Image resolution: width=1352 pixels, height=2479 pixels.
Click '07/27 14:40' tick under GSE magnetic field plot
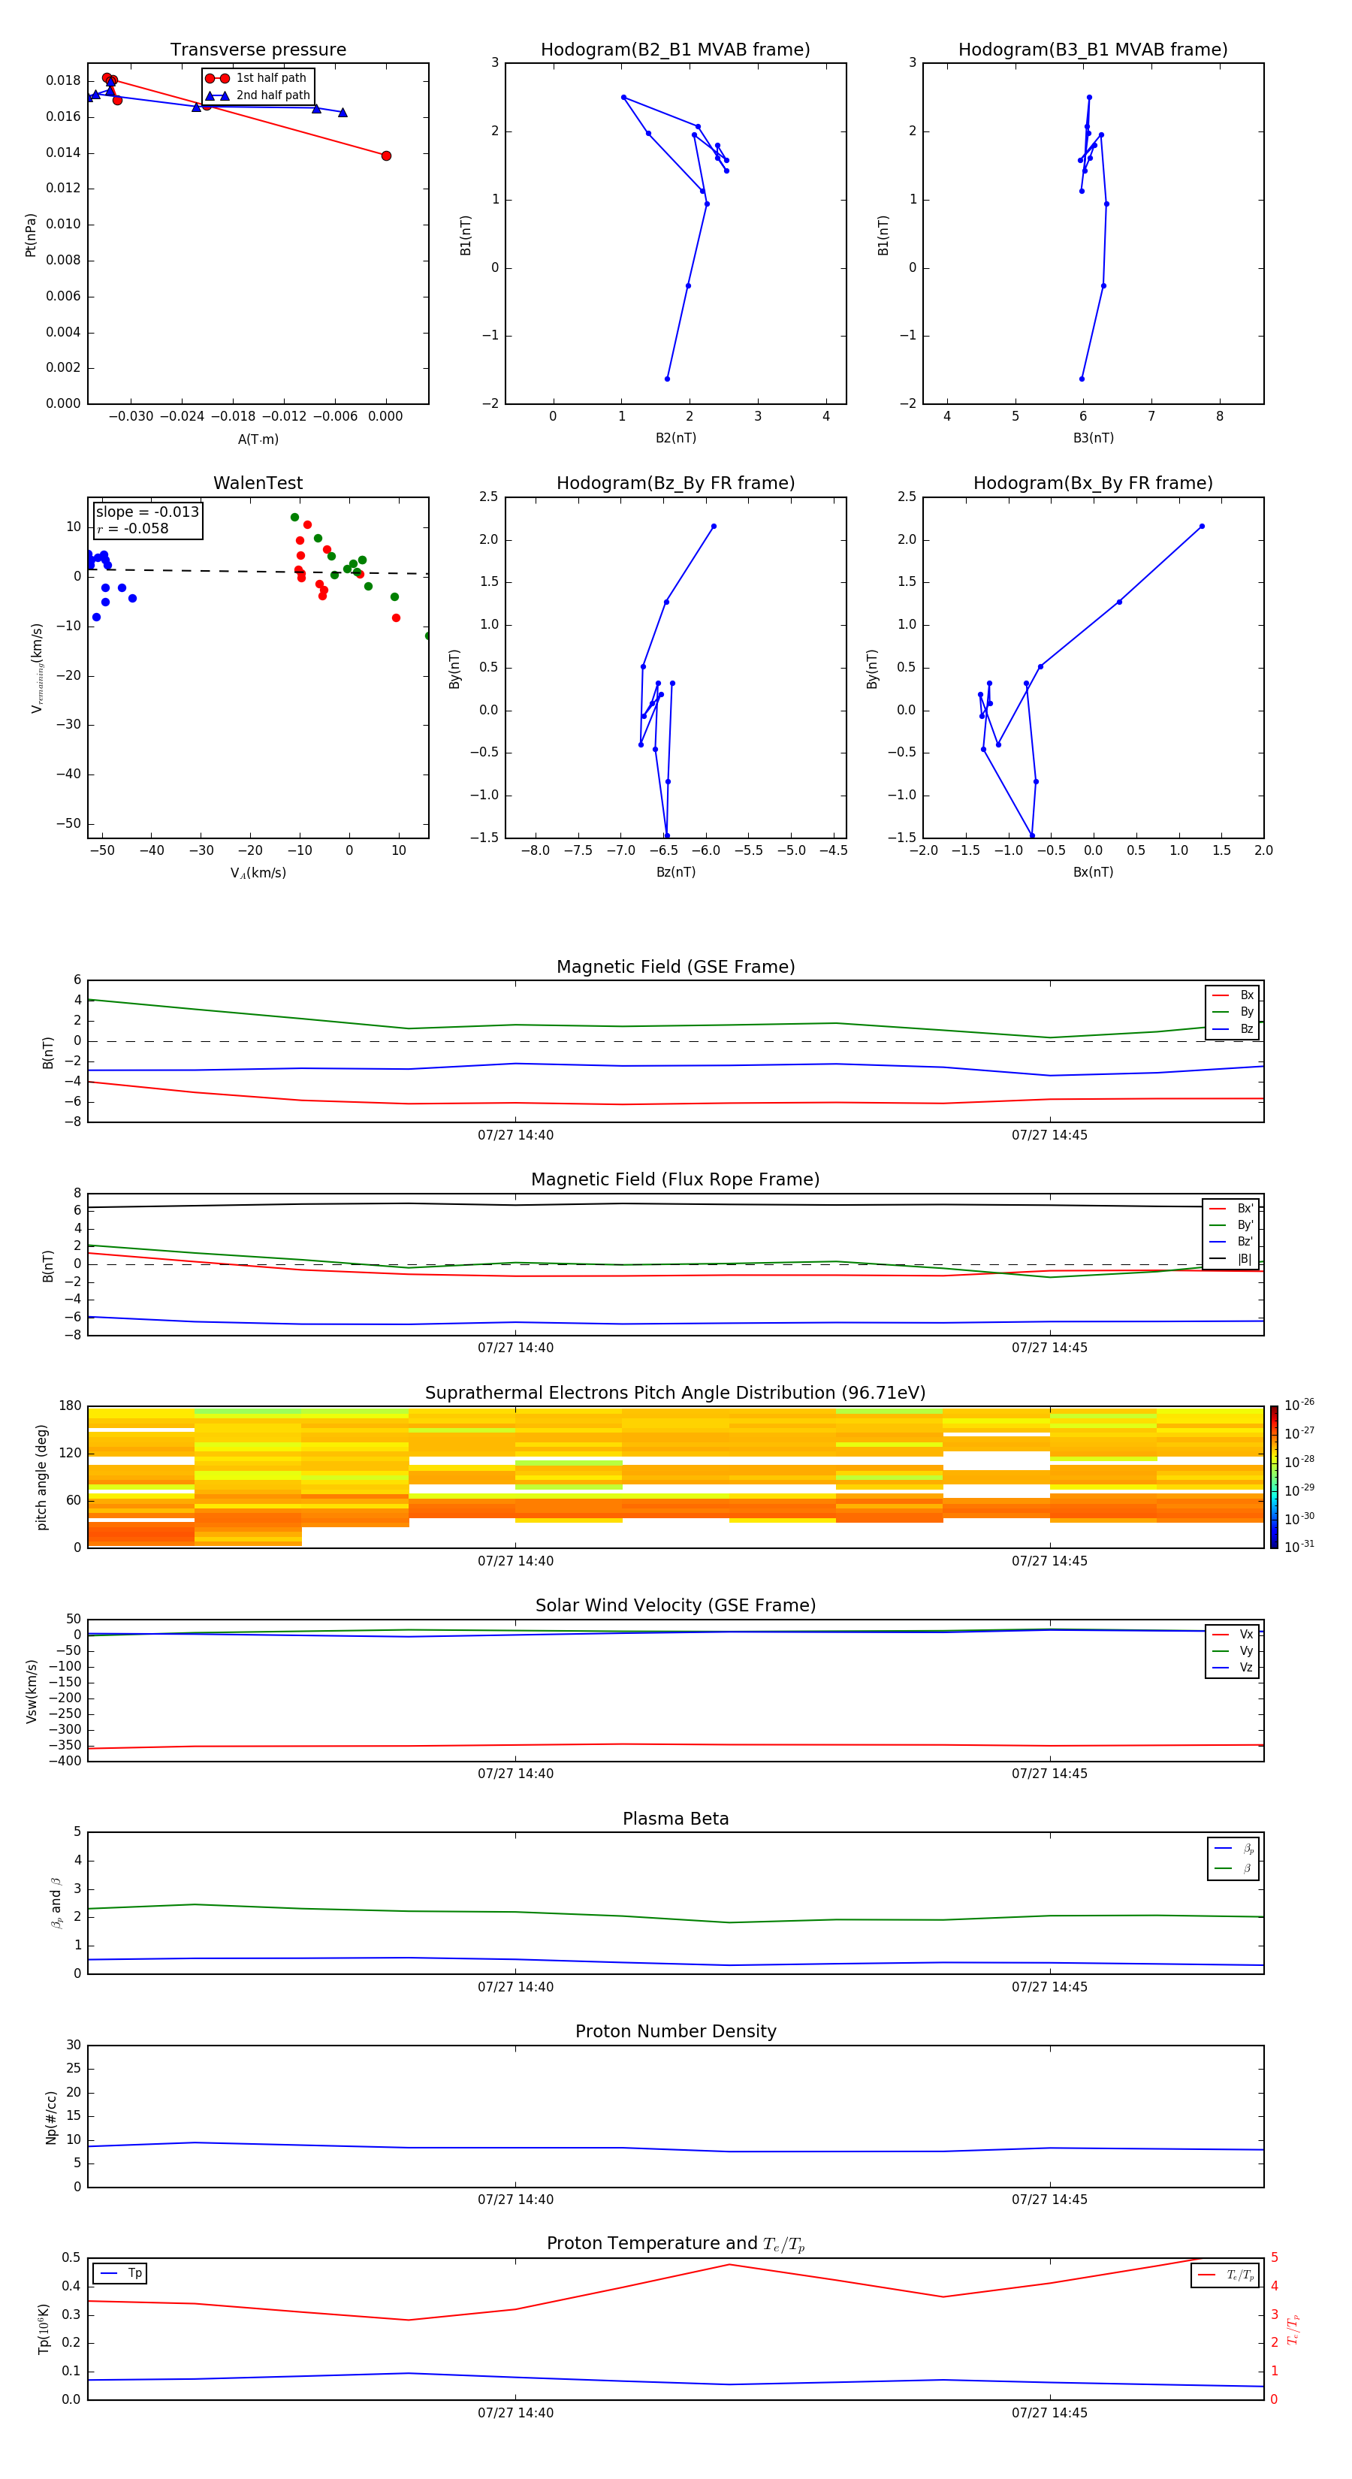point(516,1136)
